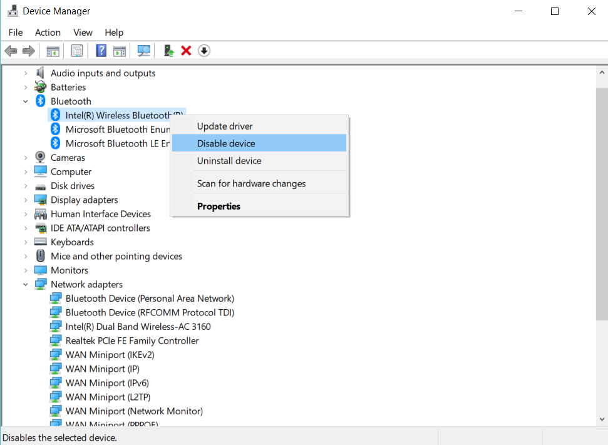Expand the Cameras node
608x445 pixels.
[x=26, y=158]
